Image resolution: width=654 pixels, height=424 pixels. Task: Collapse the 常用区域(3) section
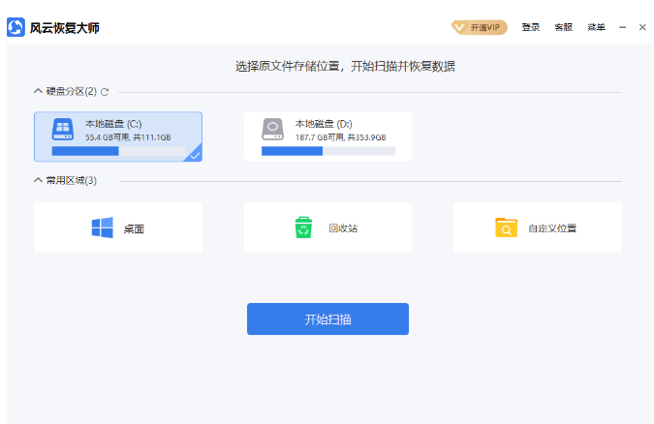point(38,180)
